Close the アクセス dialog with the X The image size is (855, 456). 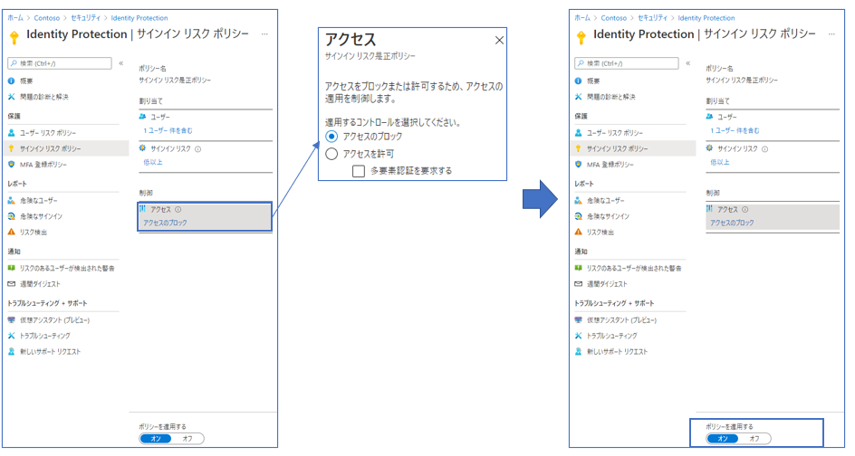499,41
